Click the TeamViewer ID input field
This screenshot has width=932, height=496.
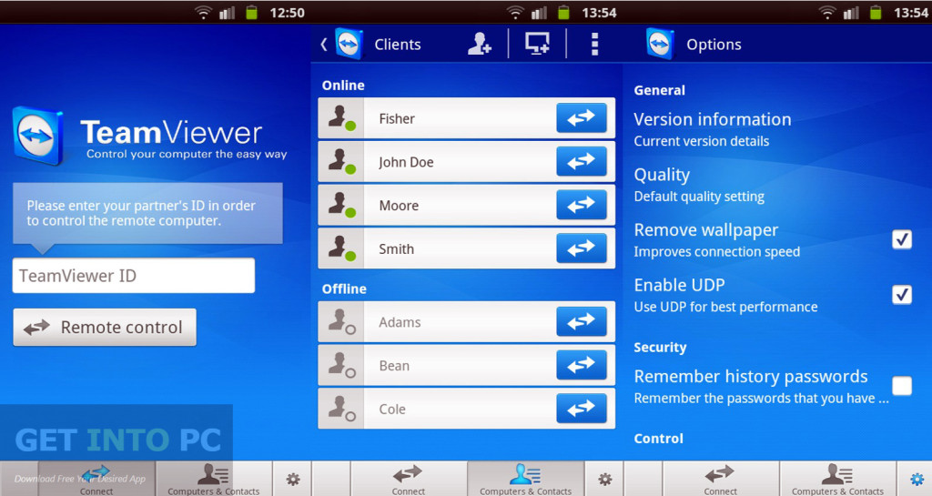(134, 276)
